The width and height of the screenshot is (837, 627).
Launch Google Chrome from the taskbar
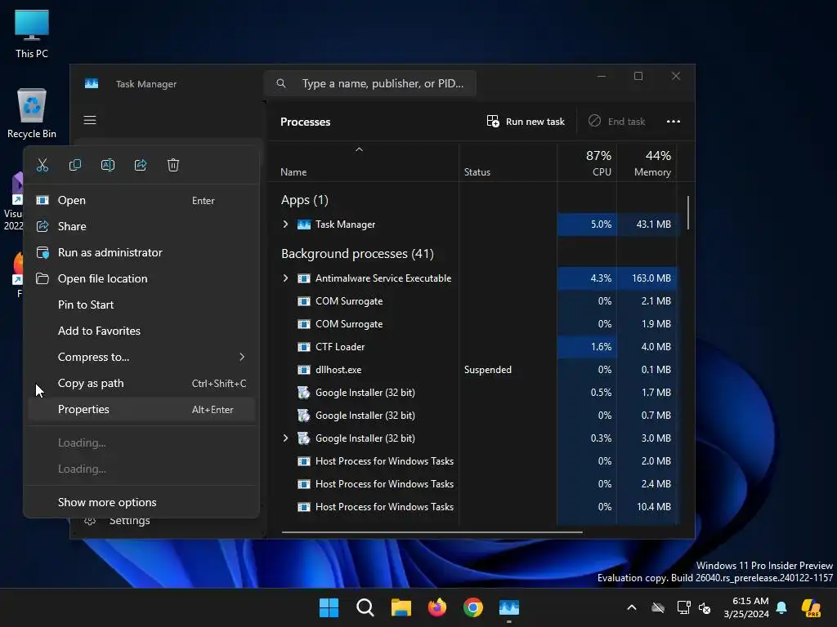click(473, 607)
